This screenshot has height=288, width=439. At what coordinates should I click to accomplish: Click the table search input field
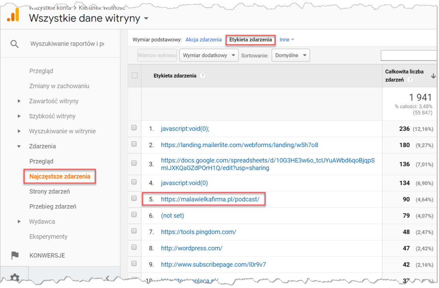coord(409,55)
